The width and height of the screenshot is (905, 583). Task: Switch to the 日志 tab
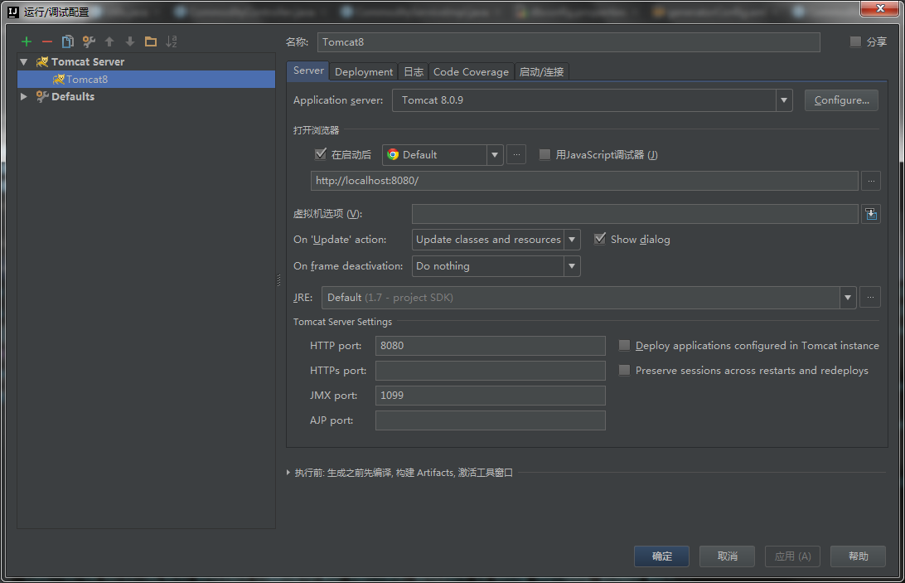tap(414, 71)
